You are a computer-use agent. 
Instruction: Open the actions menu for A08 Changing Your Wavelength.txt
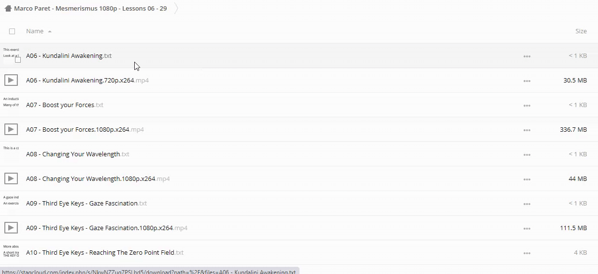pyautogui.click(x=527, y=155)
